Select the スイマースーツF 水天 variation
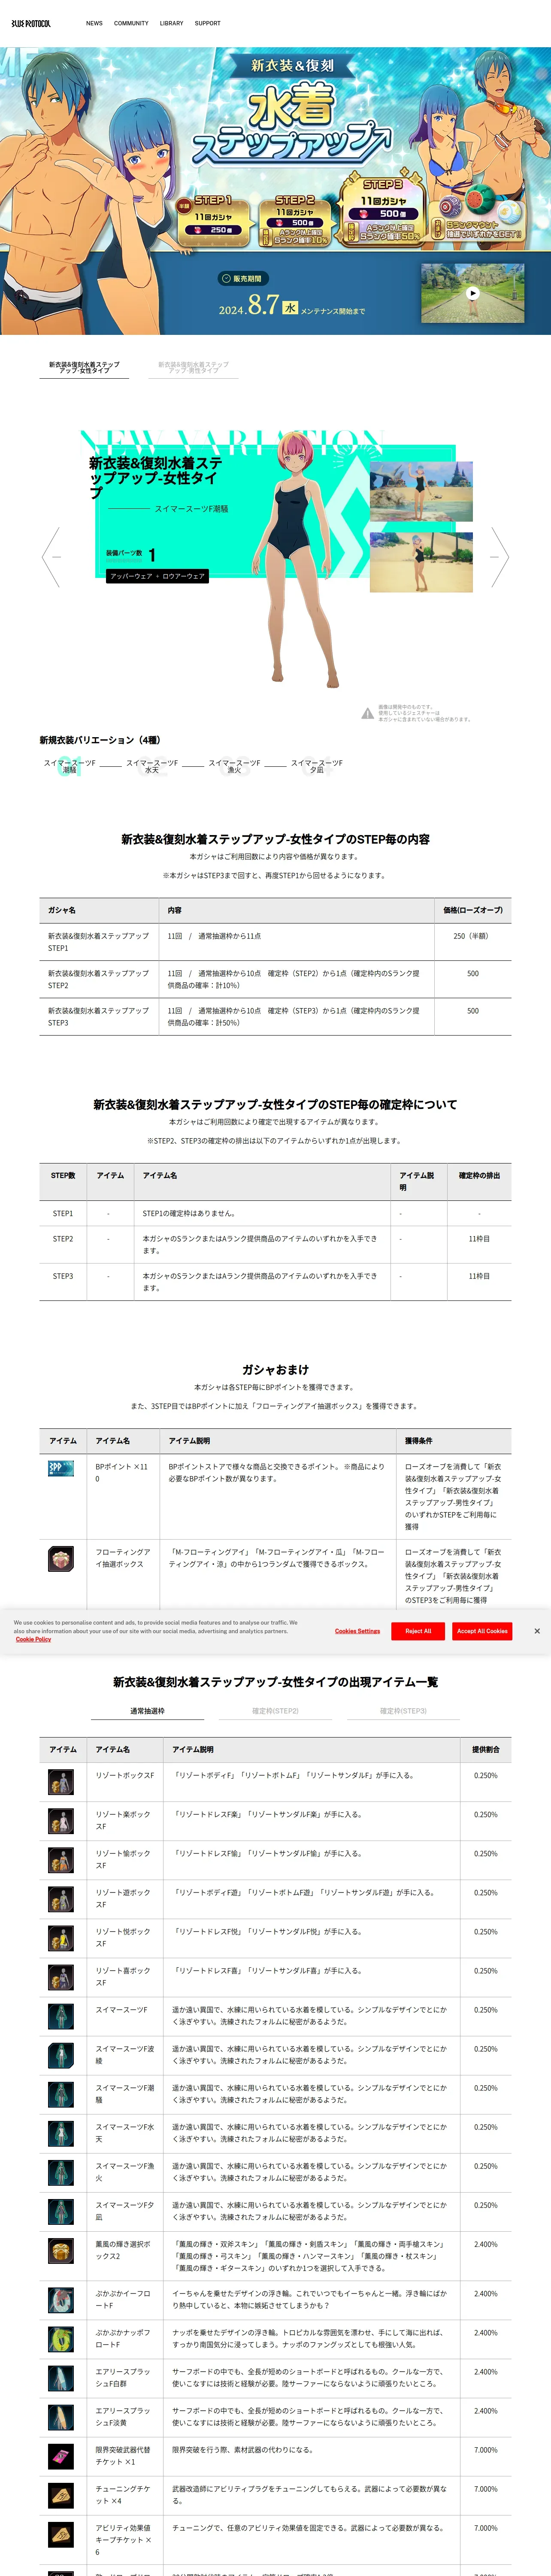Image resolution: width=551 pixels, height=2576 pixels. pyautogui.click(x=152, y=766)
